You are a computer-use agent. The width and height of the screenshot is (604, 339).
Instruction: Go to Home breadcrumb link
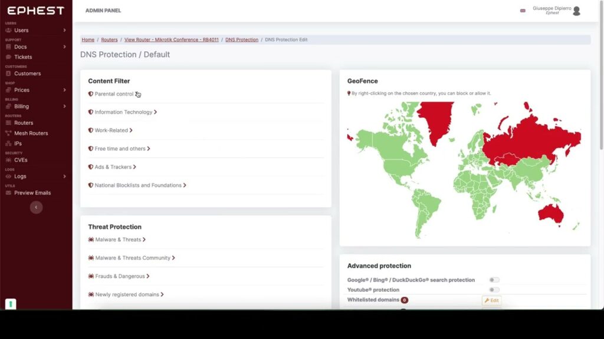click(88, 39)
